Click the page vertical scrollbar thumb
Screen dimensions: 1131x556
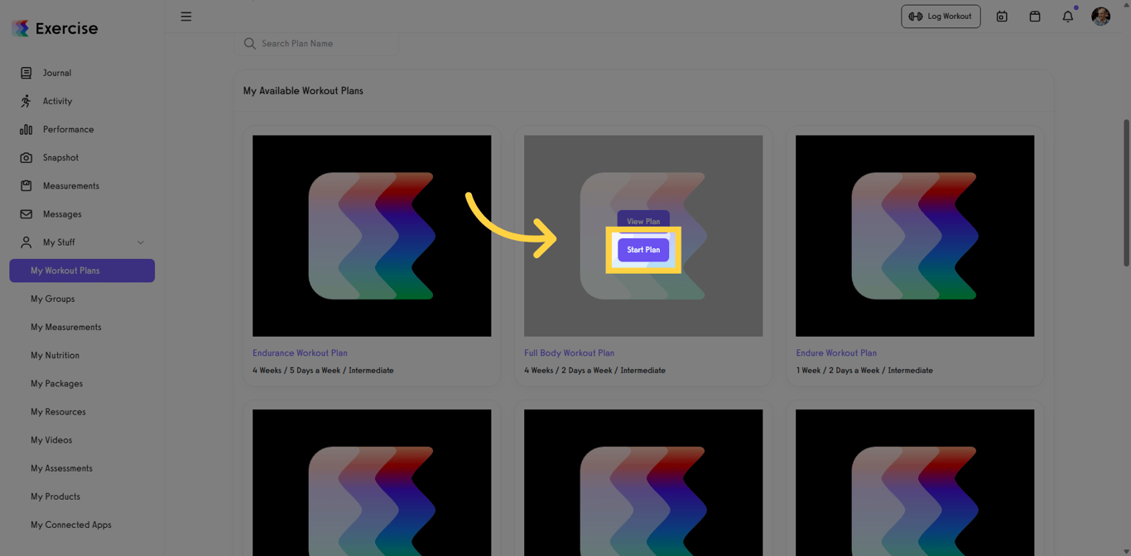click(1126, 192)
